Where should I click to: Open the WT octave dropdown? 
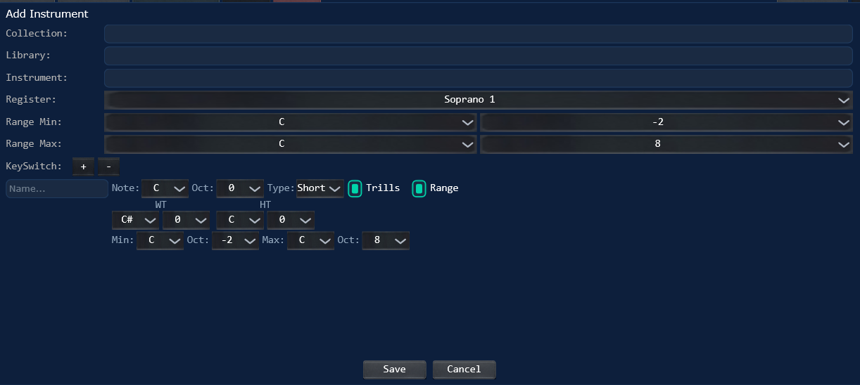(x=186, y=220)
